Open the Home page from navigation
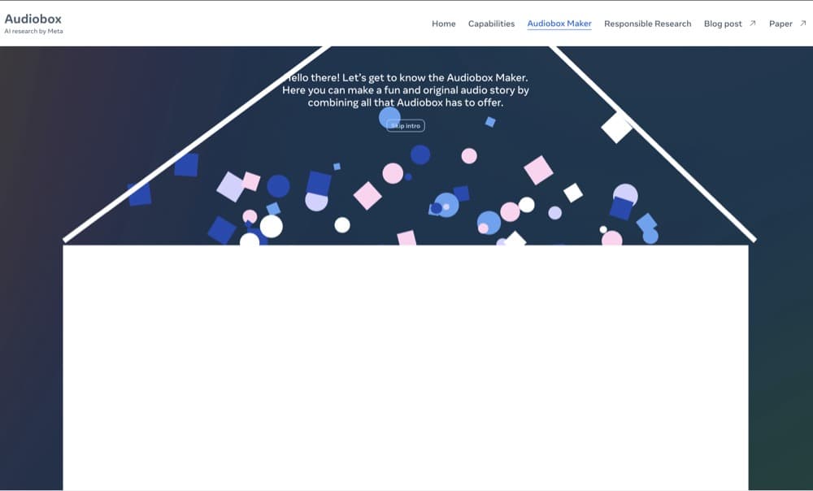This screenshot has width=813, height=491. [x=443, y=24]
